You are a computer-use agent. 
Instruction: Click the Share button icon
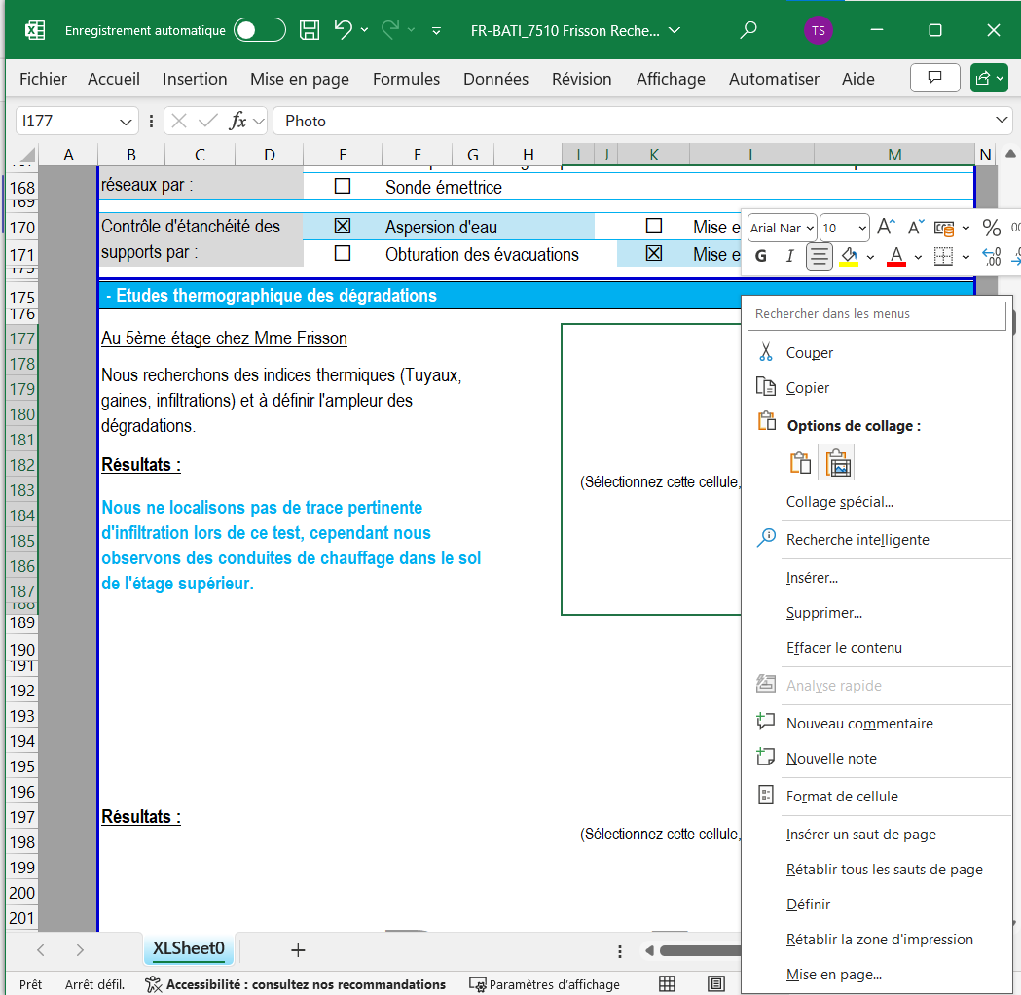coord(989,78)
